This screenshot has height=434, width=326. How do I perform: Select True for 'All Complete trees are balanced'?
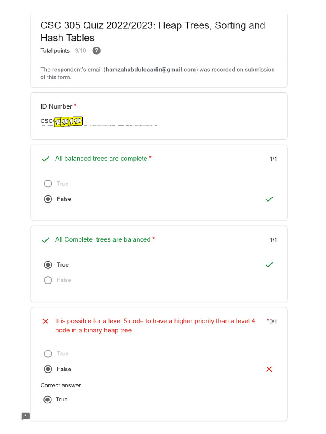(x=48, y=265)
